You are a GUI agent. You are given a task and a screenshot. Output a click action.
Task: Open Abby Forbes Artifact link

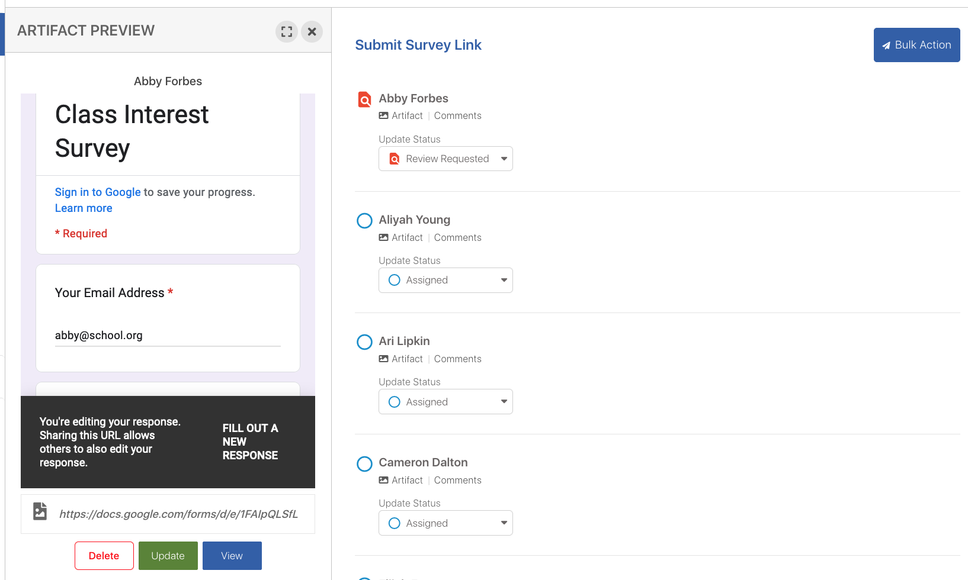tap(407, 115)
